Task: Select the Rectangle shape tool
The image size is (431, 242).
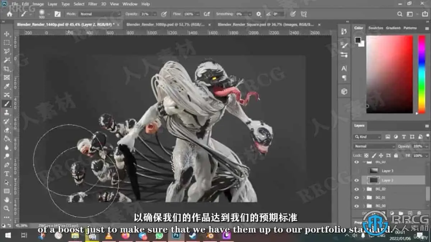Action: tap(7, 191)
